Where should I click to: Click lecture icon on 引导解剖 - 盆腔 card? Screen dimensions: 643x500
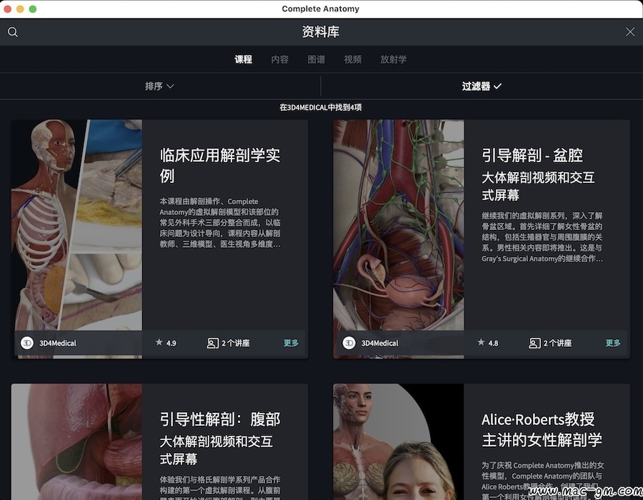534,343
